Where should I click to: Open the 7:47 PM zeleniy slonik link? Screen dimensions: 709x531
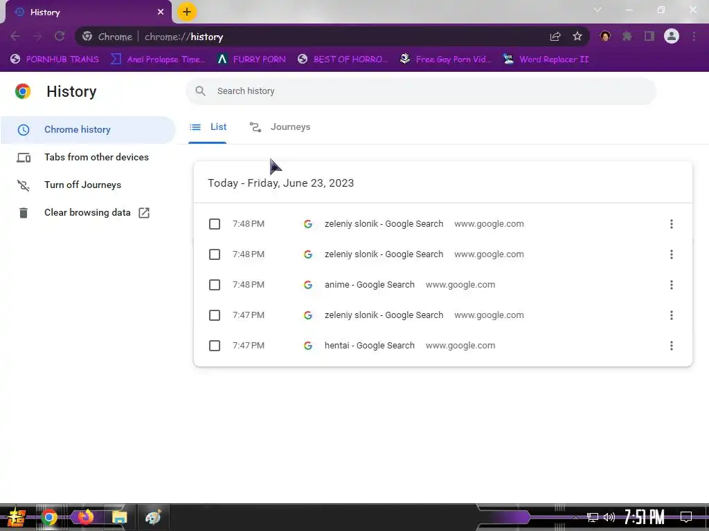pos(384,315)
